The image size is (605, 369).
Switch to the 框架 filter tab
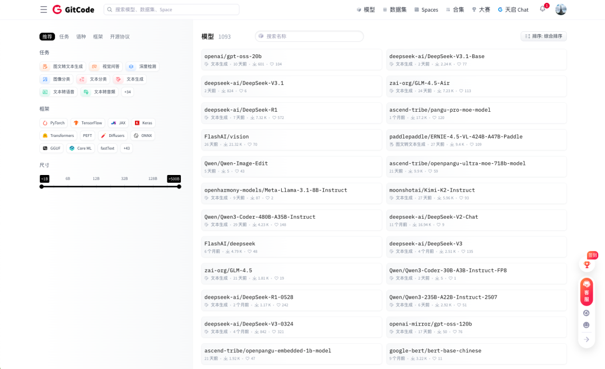pos(98,36)
